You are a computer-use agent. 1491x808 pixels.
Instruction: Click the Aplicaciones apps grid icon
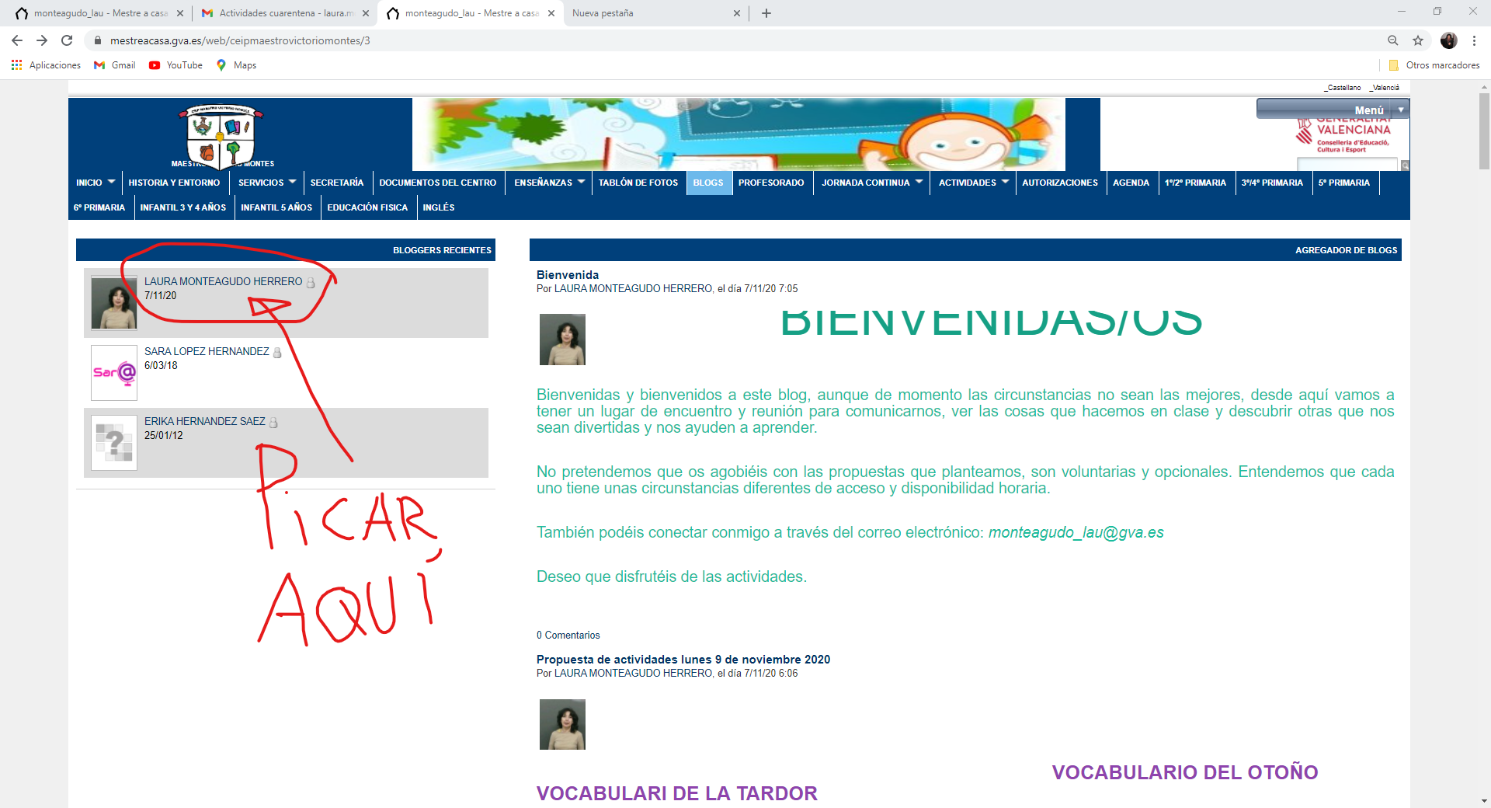click(16, 65)
